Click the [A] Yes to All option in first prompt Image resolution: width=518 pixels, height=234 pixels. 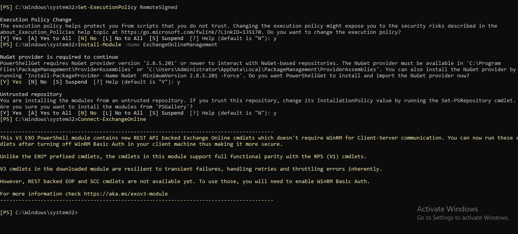(50, 38)
